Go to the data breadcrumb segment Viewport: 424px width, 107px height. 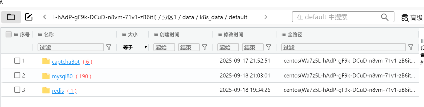coord(188,17)
